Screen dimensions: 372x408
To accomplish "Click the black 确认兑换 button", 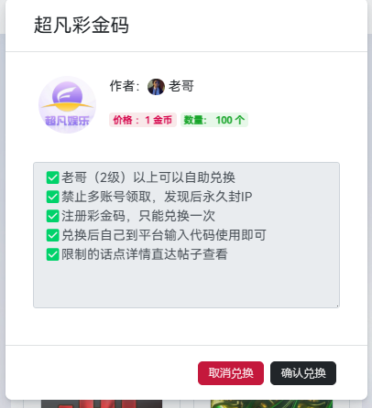I will [x=303, y=373].
